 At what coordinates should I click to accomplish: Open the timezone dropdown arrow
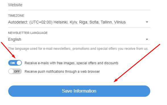(147, 22)
